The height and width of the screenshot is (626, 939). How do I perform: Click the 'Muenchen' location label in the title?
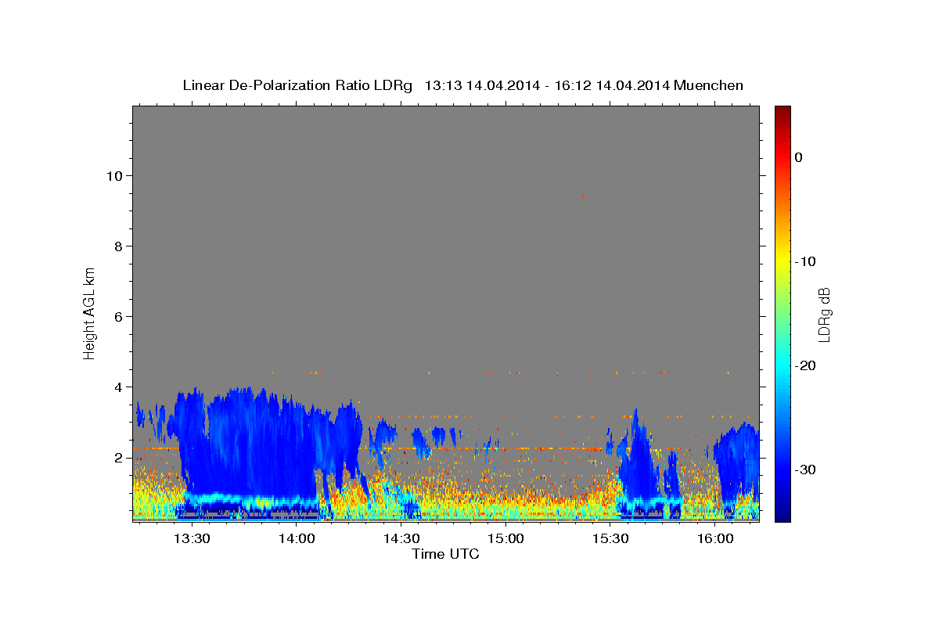click(709, 85)
